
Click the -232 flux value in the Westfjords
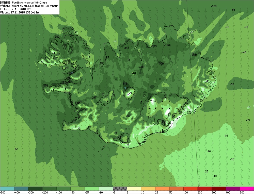(57, 37)
